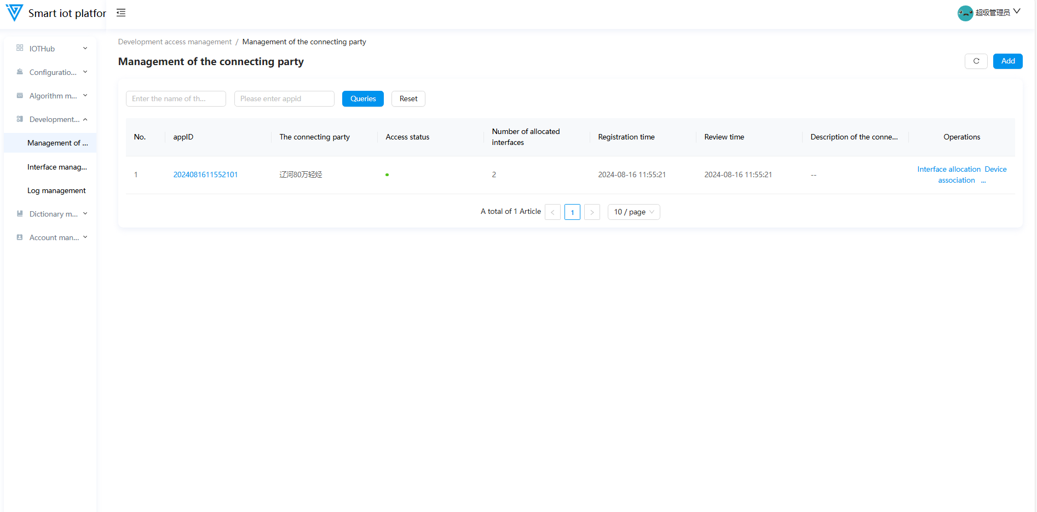
Task: Click the user avatar icon
Action: pyautogui.click(x=965, y=13)
